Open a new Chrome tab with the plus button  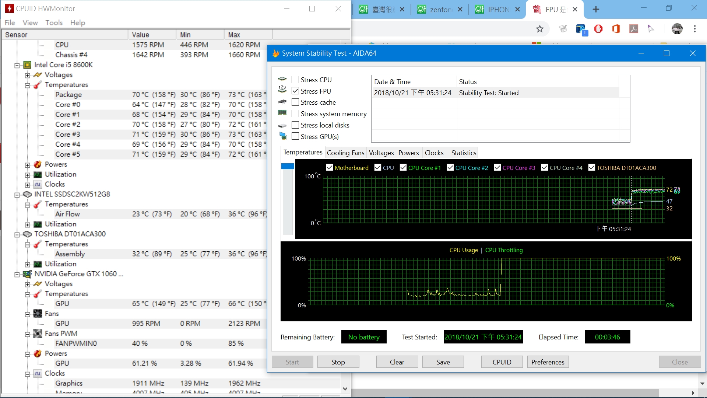(x=596, y=10)
